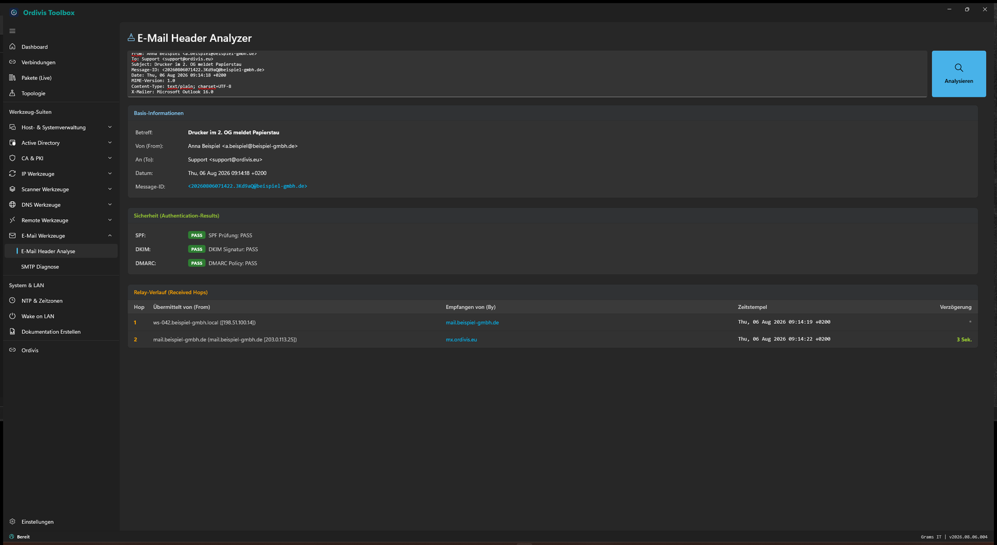Viewport: 997px width, 545px height.
Task: Toggle the hamburger navigation menu
Action: coord(12,31)
